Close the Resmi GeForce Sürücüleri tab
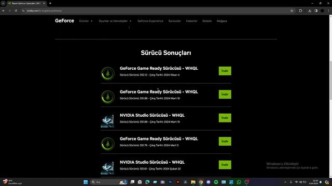This screenshot has width=332, height=186. coord(44,4)
